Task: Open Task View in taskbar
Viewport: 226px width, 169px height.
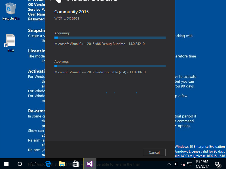Action: [x=33, y=164]
